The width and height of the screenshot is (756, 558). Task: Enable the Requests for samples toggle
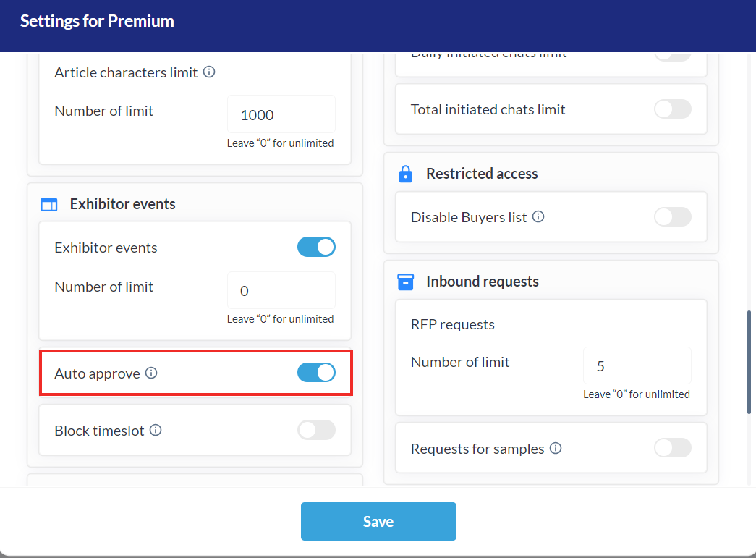pyautogui.click(x=672, y=448)
